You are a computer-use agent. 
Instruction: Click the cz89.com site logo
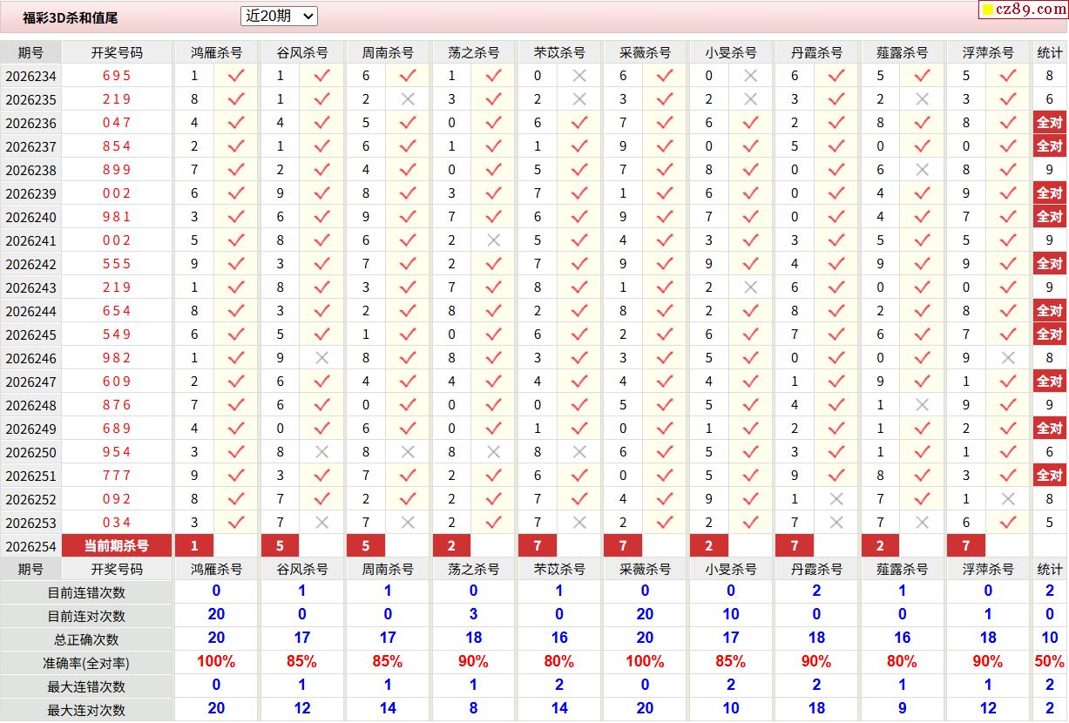coord(1023,10)
